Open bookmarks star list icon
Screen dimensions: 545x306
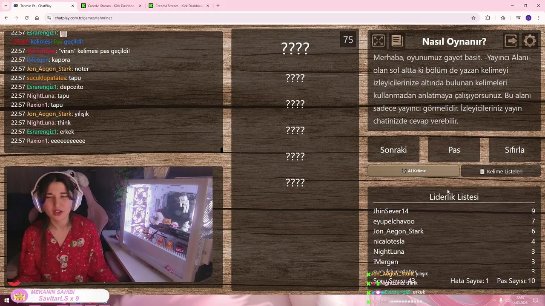[x=503, y=18]
